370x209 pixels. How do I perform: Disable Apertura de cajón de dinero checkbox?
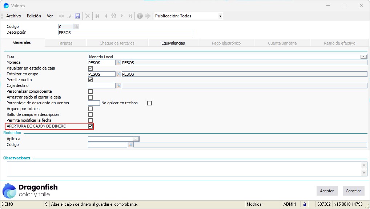click(91, 126)
